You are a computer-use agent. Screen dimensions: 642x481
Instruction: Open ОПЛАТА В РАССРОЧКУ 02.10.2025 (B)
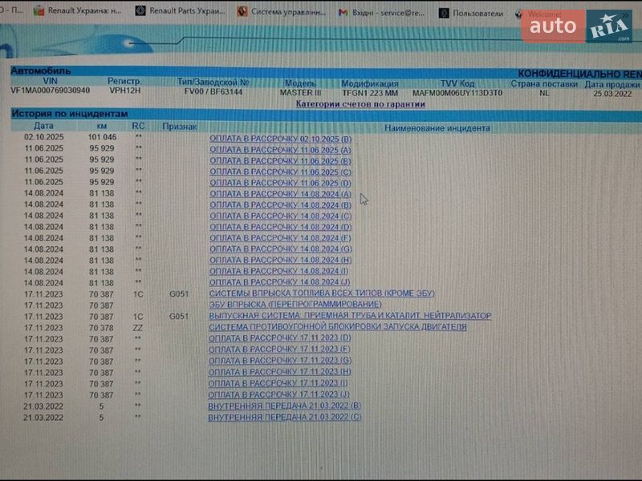280,139
